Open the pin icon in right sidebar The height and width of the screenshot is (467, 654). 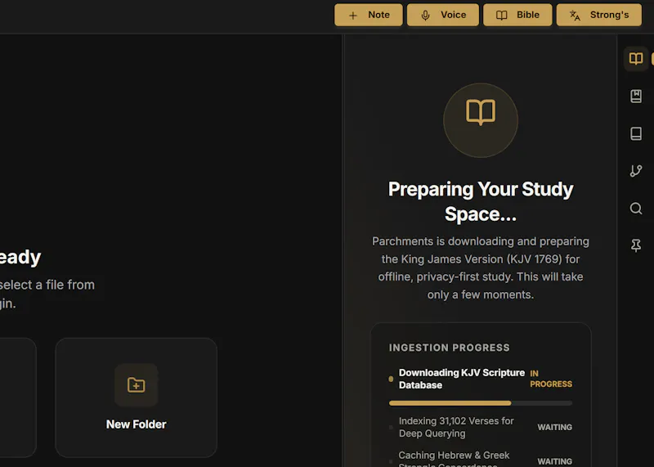pos(636,245)
